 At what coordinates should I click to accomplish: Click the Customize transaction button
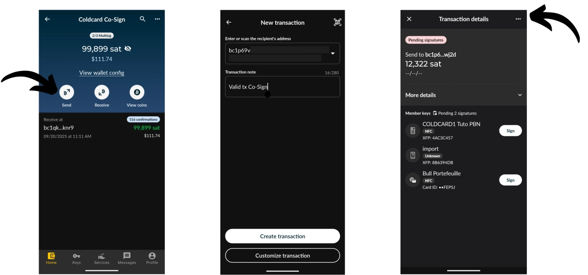[x=283, y=255]
